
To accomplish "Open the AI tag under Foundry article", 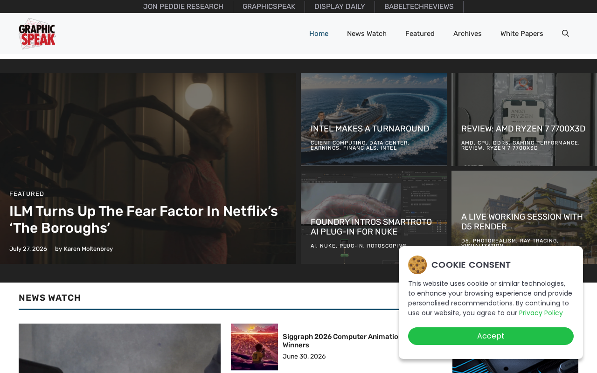I will tap(313, 246).
